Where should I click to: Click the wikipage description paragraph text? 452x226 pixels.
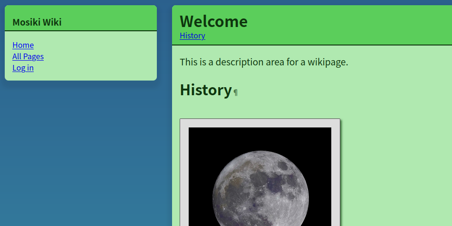[264, 62]
